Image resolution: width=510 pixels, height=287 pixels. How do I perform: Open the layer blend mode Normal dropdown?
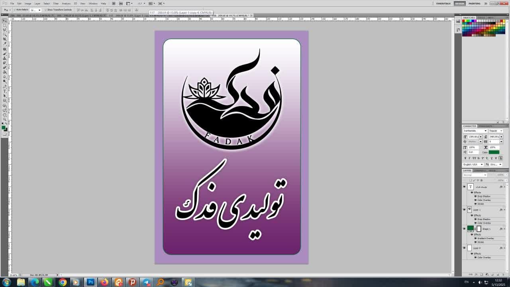475,175
